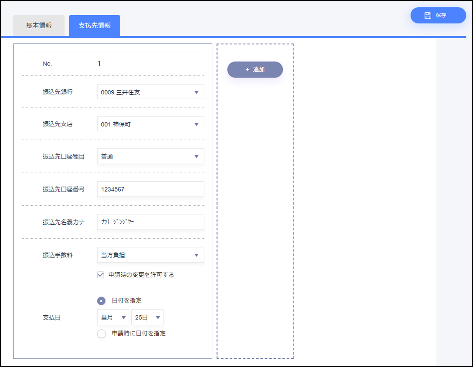Click the 振込先口座番号 input field
Viewport: 473px width, 367px height.
pos(150,189)
